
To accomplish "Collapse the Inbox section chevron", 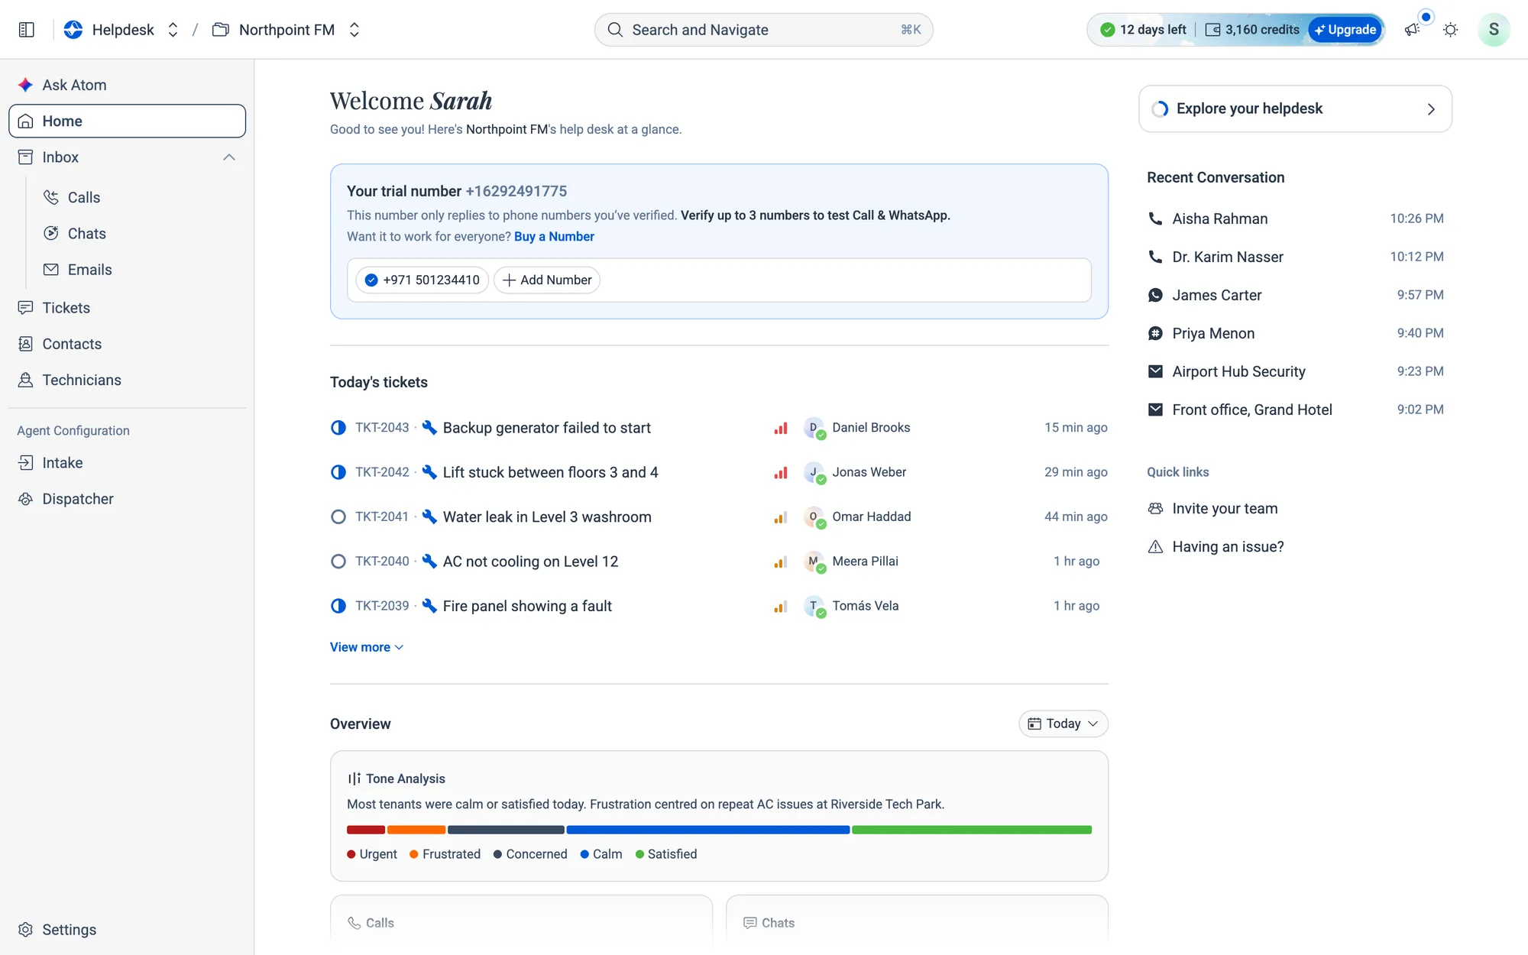I will (x=228, y=157).
